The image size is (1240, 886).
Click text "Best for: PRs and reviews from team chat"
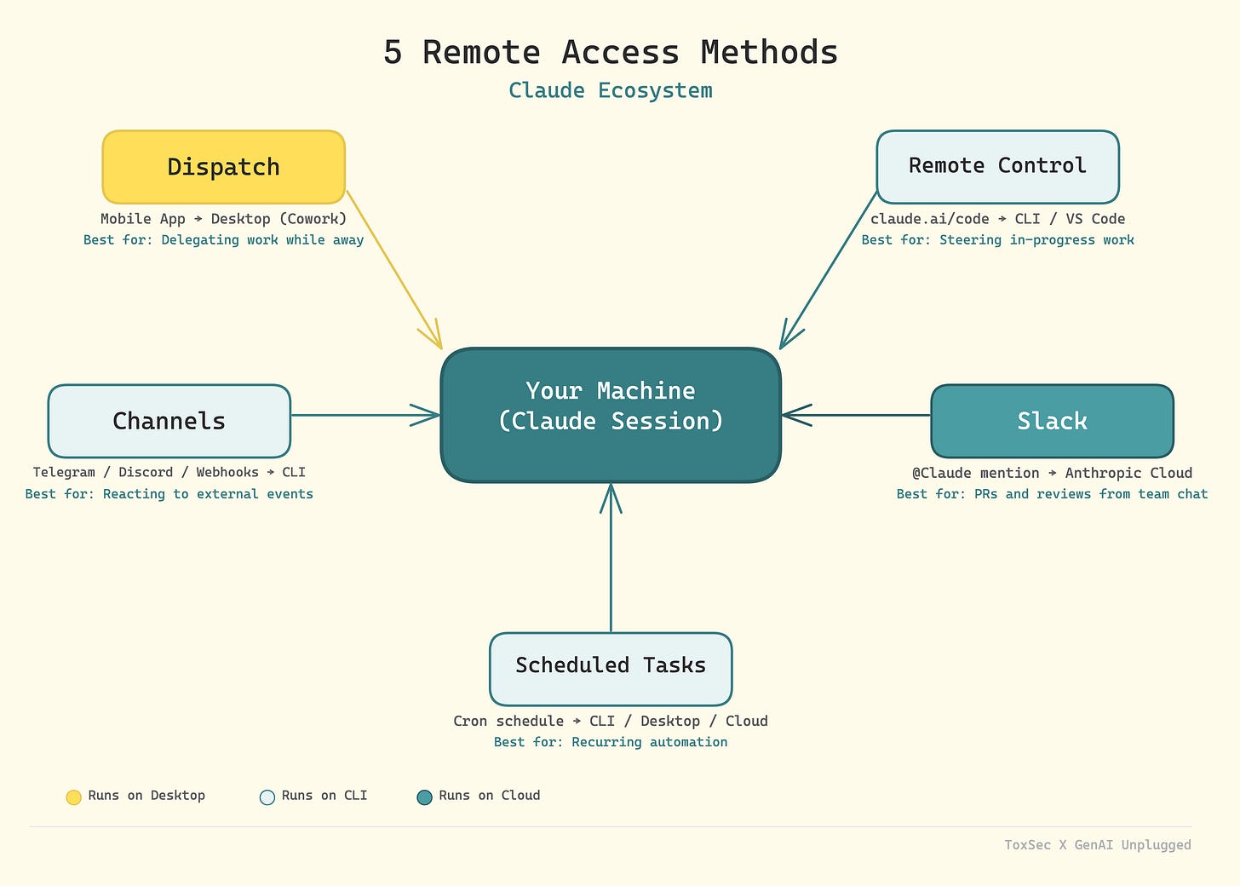pyautogui.click(x=1052, y=494)
